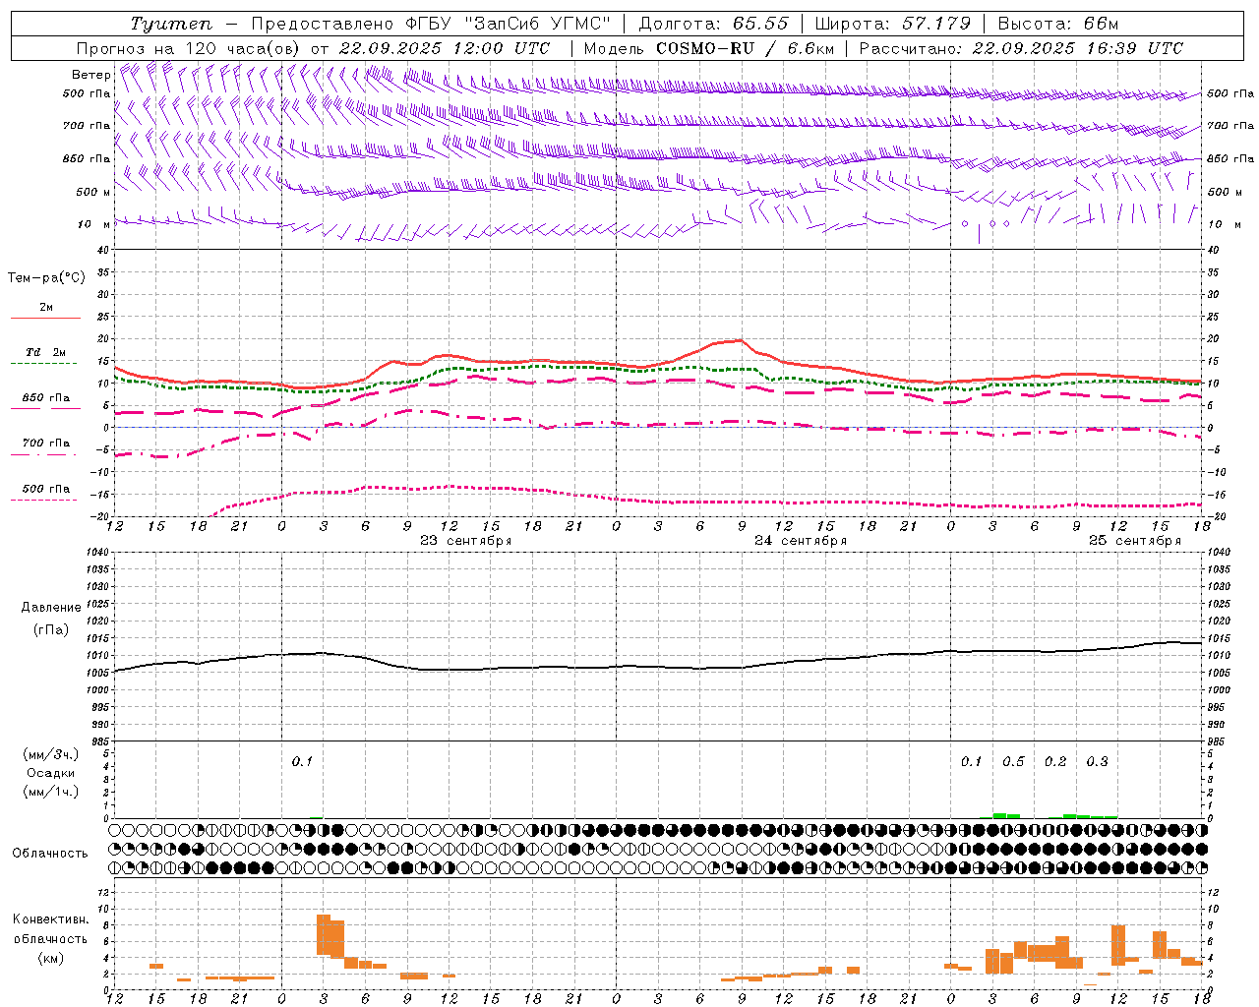
Task: Click the 24 сентября date label
Action: click(x=801, y=541)
